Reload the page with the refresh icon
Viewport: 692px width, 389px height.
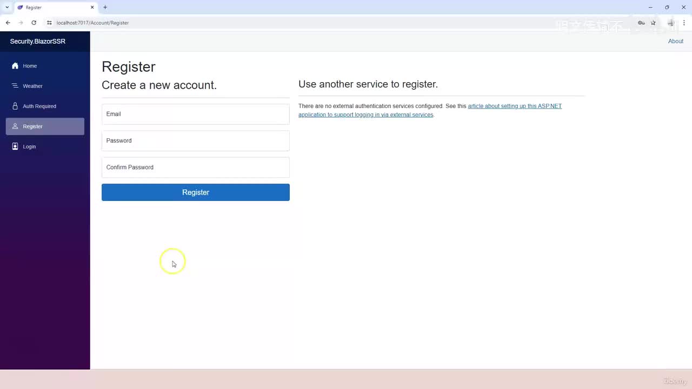[34, 23]
